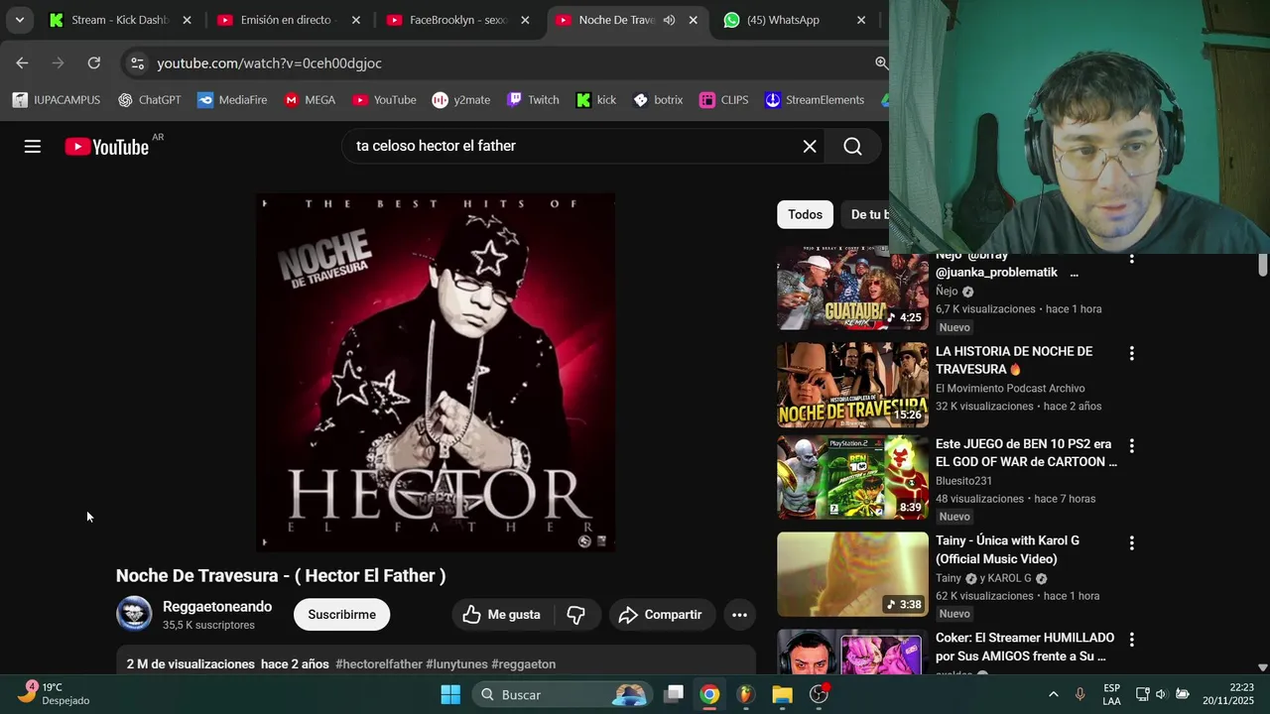Open options for LA HISTORIA DE NOCHE video
This screenshot has width=1270, height=714.
pos(1131,353)
